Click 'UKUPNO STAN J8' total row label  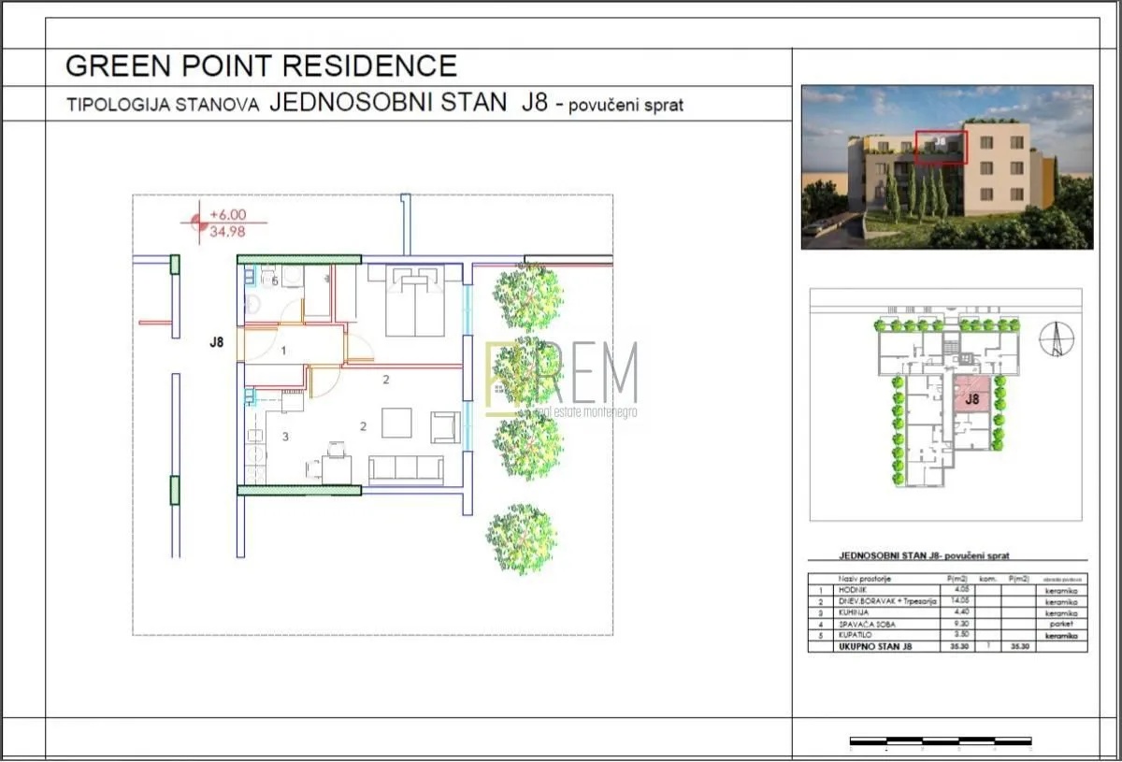pyautogui.click(x=875, y=647)
